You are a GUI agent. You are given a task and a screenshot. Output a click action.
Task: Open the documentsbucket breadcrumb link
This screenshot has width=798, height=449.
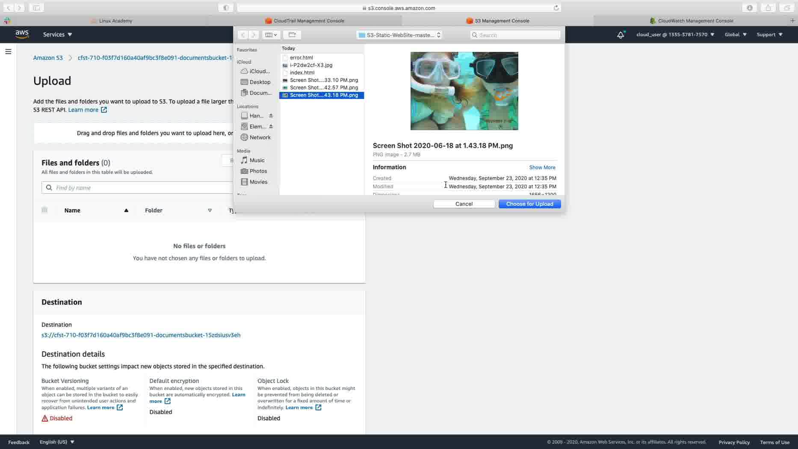click(155, 58)
